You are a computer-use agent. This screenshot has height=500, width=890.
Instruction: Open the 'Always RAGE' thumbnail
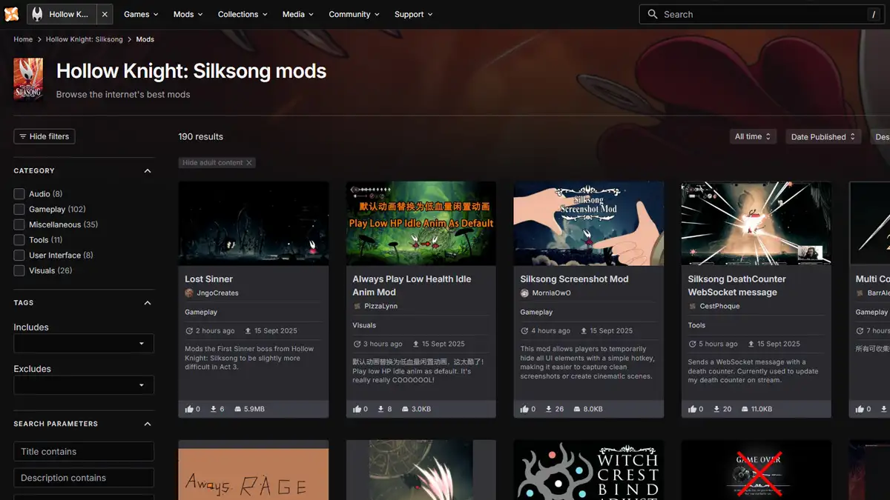[x=254, y=470]
